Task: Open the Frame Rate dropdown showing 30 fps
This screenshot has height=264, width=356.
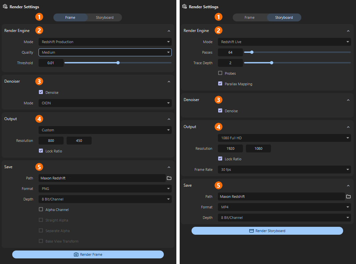Action: pyautogui.click(x=284, y=170)
